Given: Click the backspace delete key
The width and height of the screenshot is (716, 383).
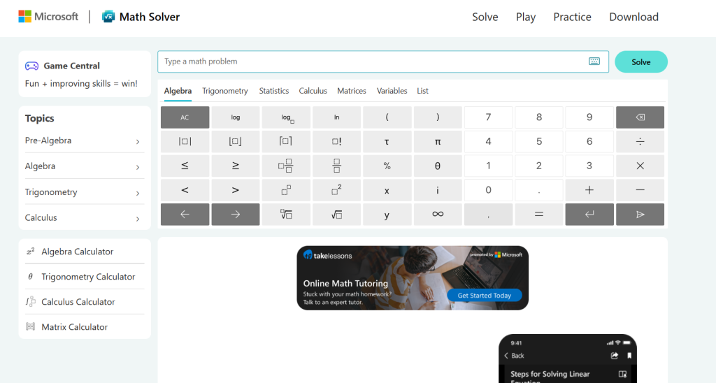Looking at the screenshot, I should point(640,117).
